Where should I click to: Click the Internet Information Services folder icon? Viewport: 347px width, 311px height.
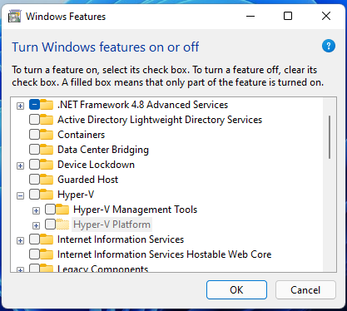click(47, 239)
